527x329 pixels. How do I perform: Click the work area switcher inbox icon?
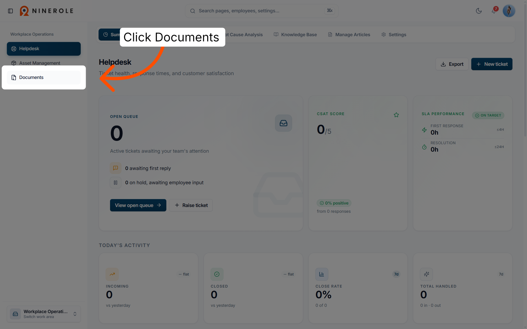click(x=15, y=314)
